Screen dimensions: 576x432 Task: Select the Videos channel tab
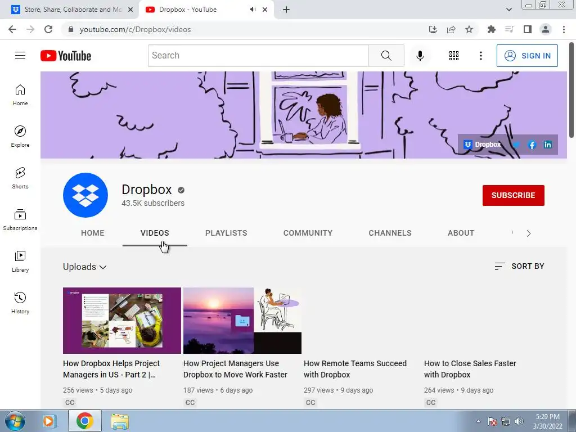point(155,233)
